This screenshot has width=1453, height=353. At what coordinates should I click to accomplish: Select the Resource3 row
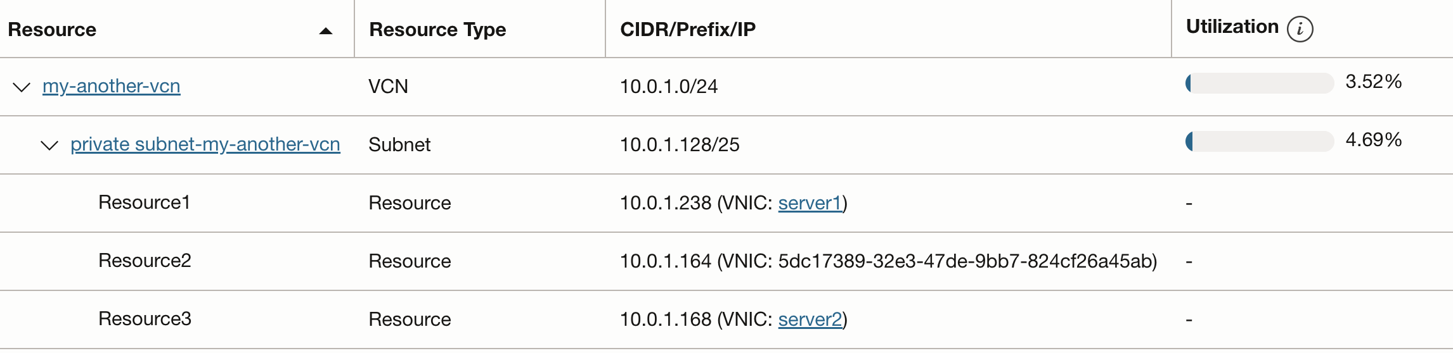pyautogui.click(x=726, y=319)
